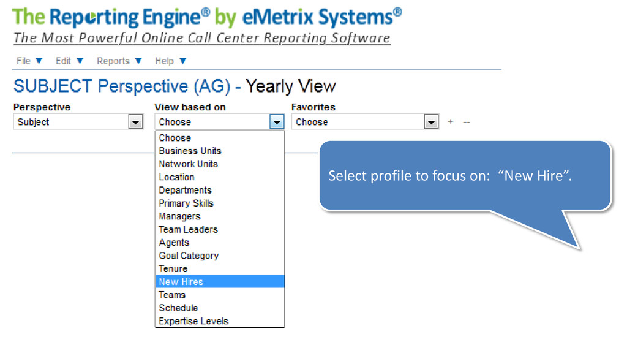Pick Team Leaders in the list
The image size is (627, 353).
[x=220, y=229]
